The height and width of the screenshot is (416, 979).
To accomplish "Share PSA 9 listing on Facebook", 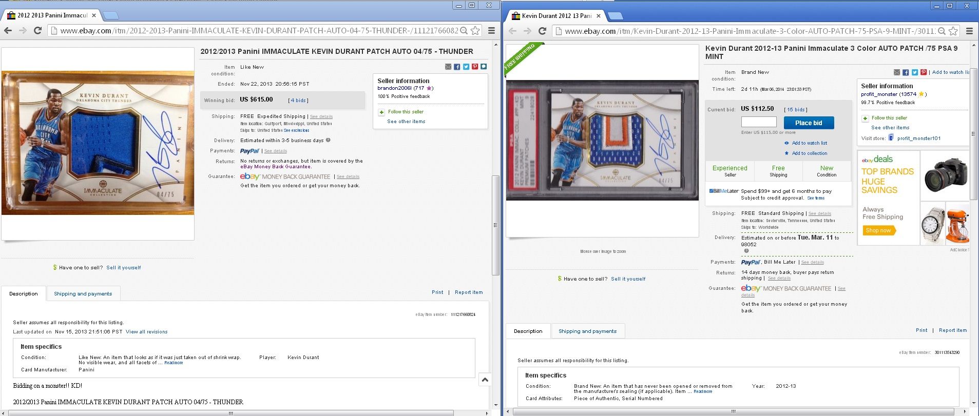I will 906,72.
